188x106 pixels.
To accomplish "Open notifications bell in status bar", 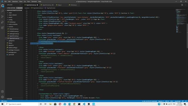I will [186, 101].
